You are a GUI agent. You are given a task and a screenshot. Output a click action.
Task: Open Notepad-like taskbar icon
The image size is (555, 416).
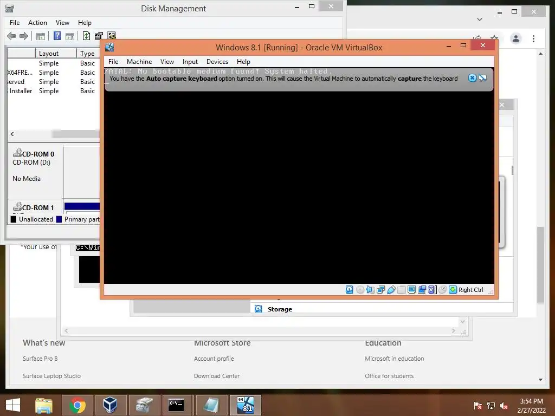pyautogui.click(x=211, y=405)
